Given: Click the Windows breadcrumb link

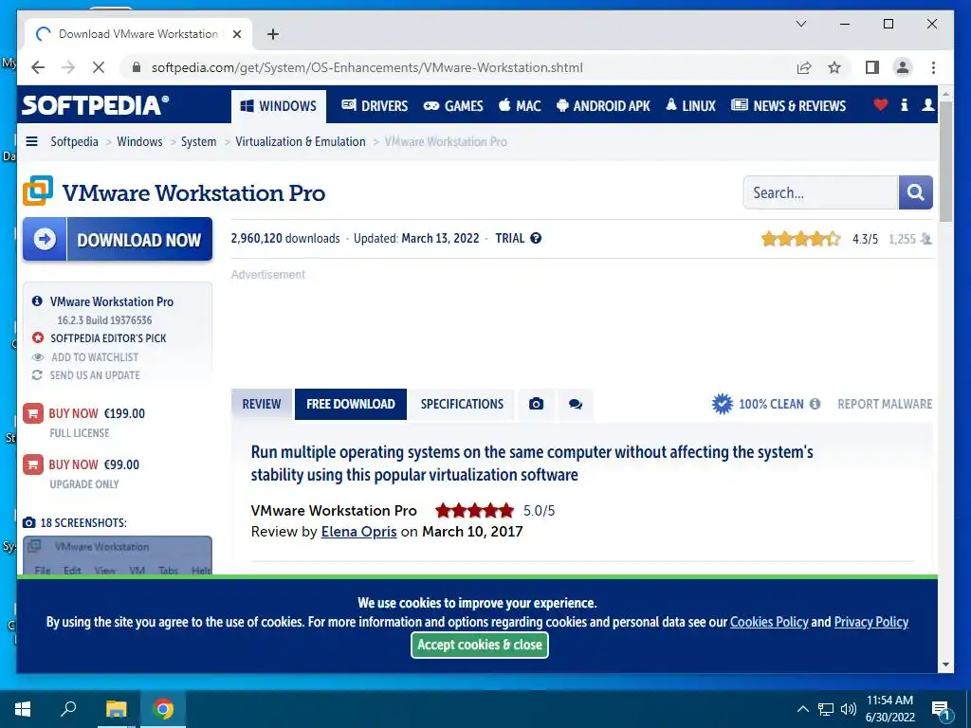Looking at the screenshot, I should (x=139, y=142).
